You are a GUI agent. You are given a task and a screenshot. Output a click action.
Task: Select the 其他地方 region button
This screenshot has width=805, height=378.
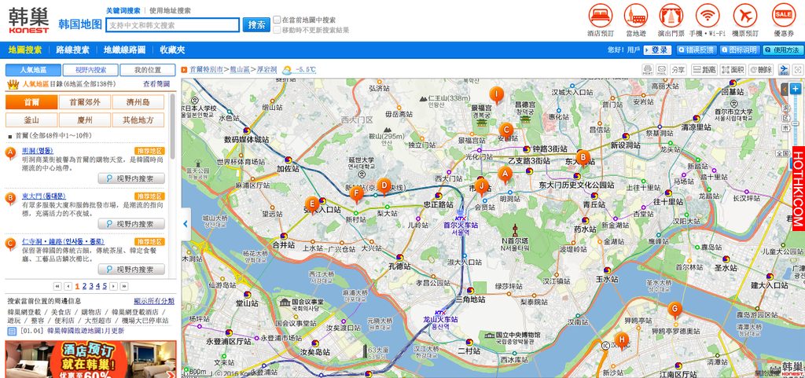coord(138,120)
